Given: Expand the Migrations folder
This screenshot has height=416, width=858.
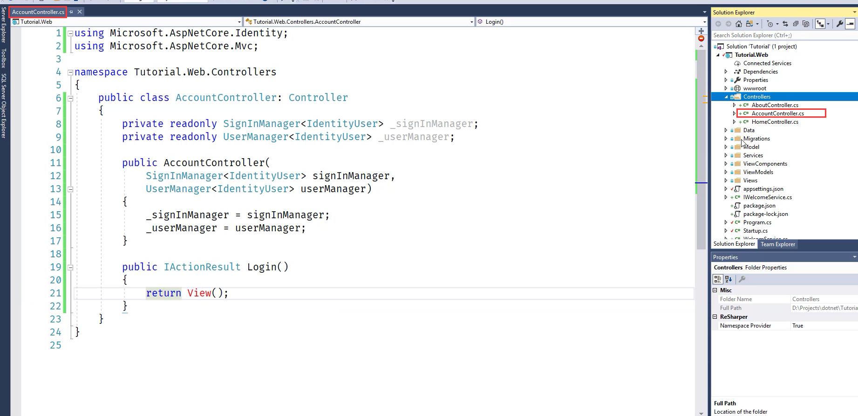Looking at the screenshot, I should coord(726,139).
